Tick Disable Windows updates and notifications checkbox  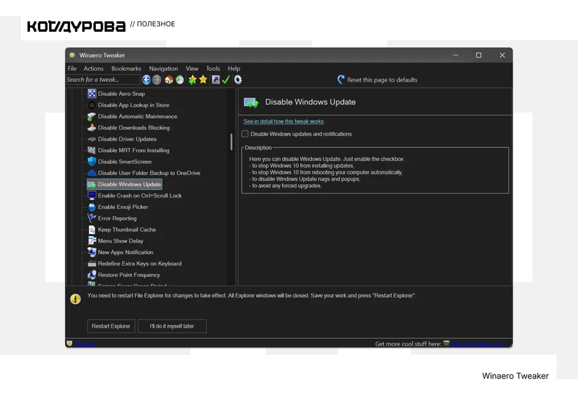click(x=245, y=134)
